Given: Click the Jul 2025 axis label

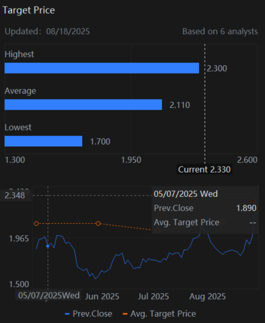Looking at the screenshot, I should point(154,296).
